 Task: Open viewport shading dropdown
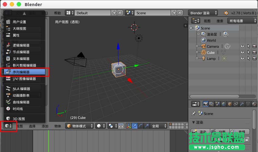point(100,126)
